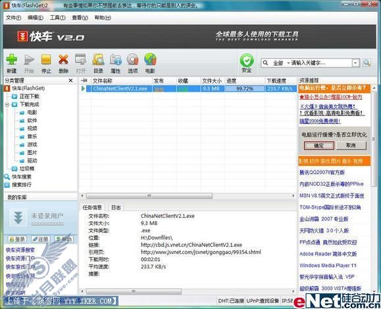The width and height of the screenshot is (381, 309).
Task: Open the 帮助(H) menu
Action: click(x=103, y=18)
